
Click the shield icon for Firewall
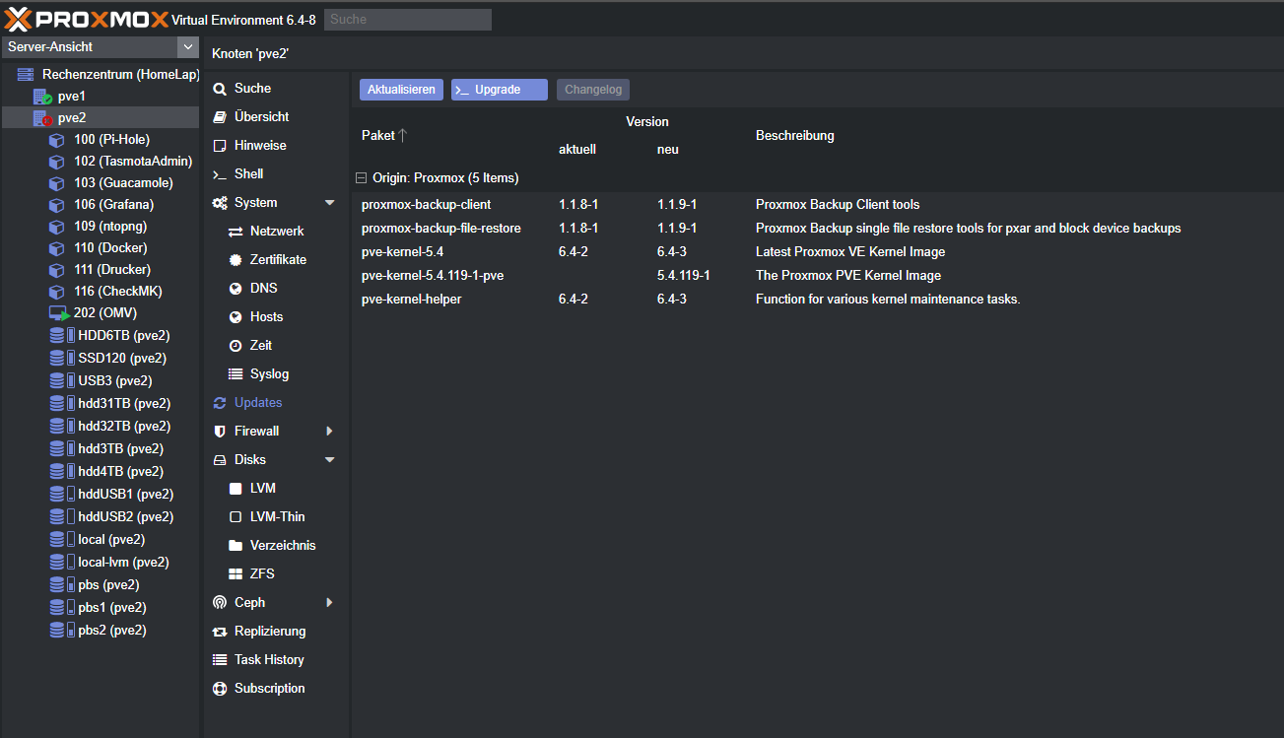220,432
